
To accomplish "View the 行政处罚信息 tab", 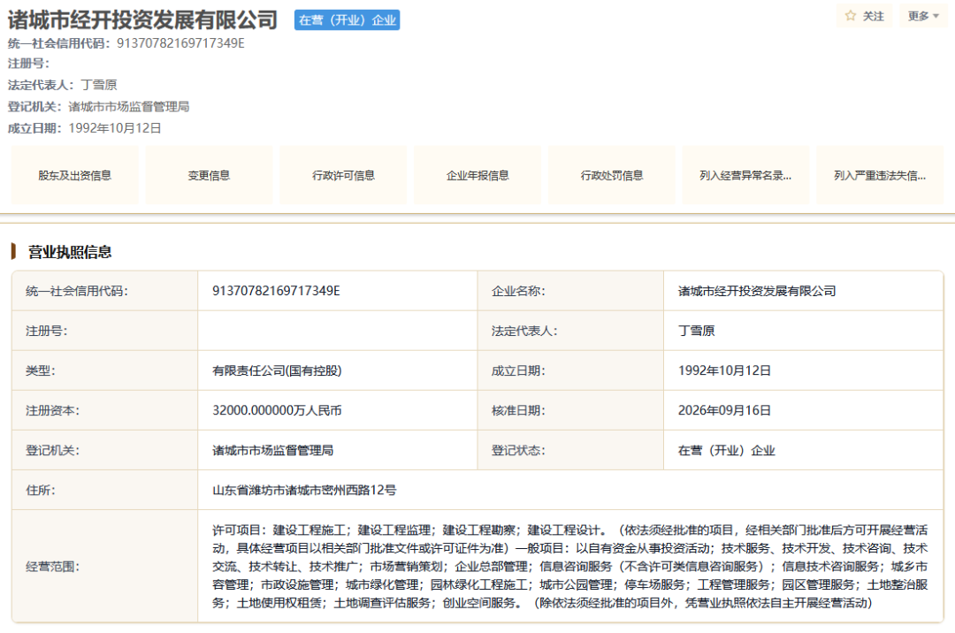I will coord(612,175).
